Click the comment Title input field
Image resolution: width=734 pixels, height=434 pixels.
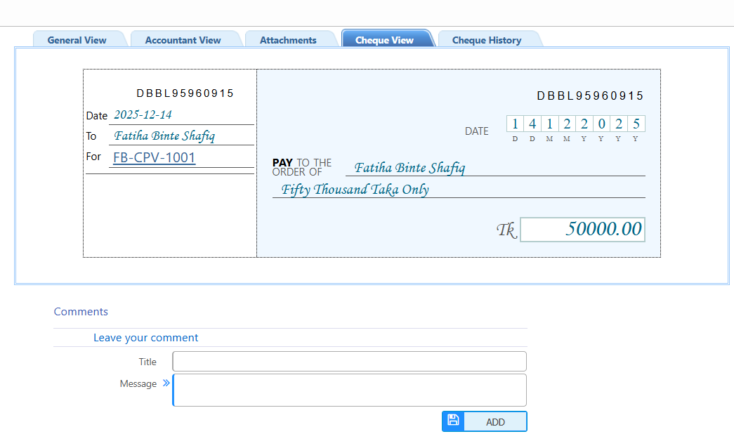349,362
